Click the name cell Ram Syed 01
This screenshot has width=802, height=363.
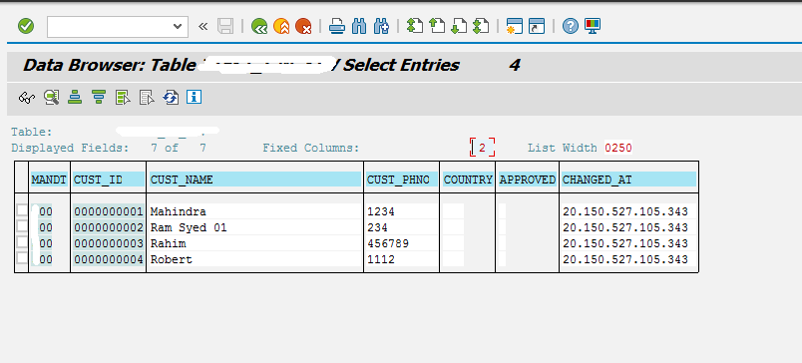[x=254, y=227]
